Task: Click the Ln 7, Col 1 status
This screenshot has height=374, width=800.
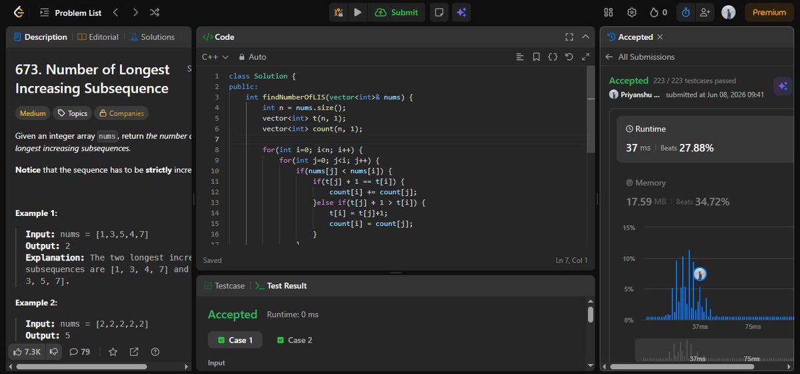Action: click(571, 260)
